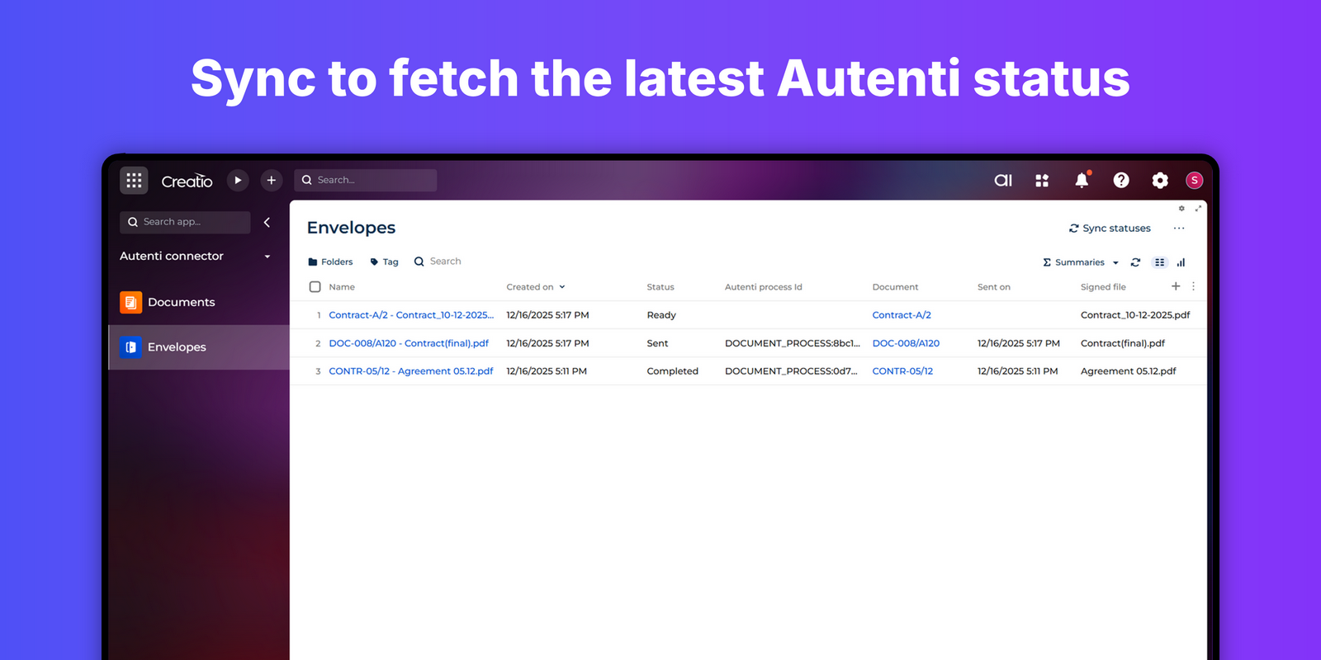1321x660 pixels.
Task: Open the Summaries dropdown
Action: [x=1081, y=262]
